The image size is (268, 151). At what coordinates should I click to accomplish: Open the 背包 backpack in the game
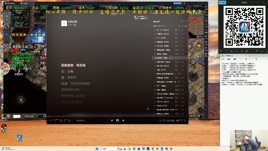pyautogui.click(x=199, y=46)
